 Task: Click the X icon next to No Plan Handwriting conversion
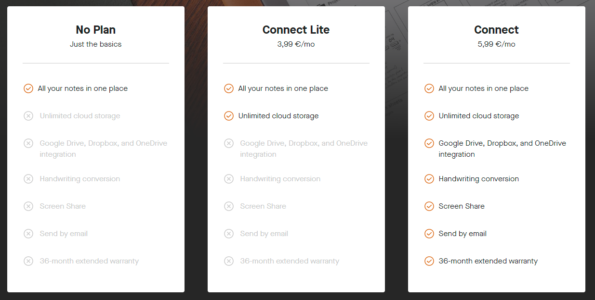pos(28,179)
